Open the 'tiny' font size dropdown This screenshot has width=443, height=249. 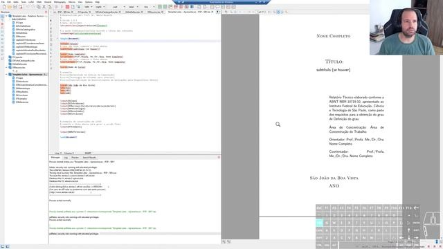(154, 7)
